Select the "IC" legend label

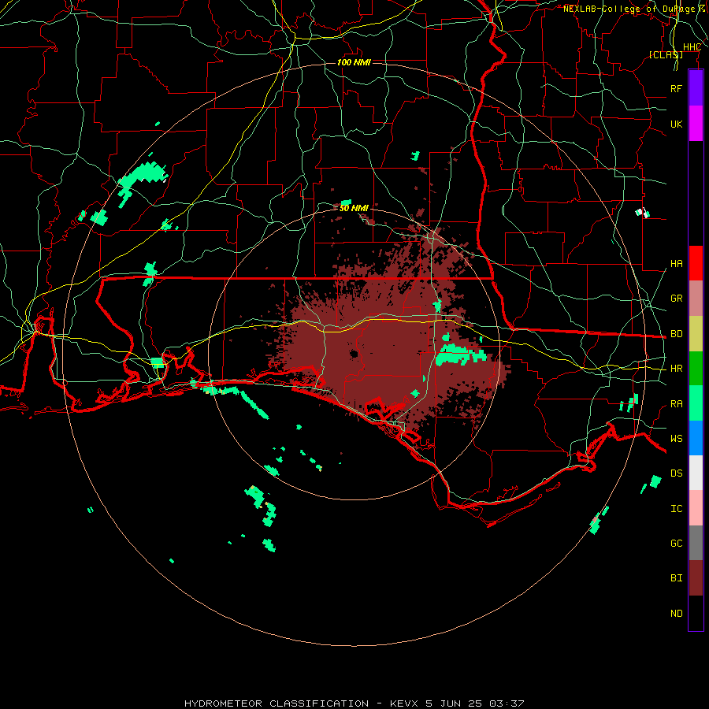(676, 509)
